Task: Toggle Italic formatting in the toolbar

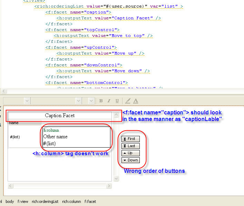Action: 109,101
